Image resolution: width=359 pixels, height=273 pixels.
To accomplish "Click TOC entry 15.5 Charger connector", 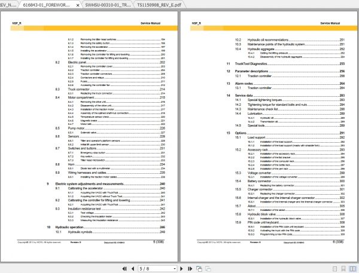I will click(x=290, y=189).
